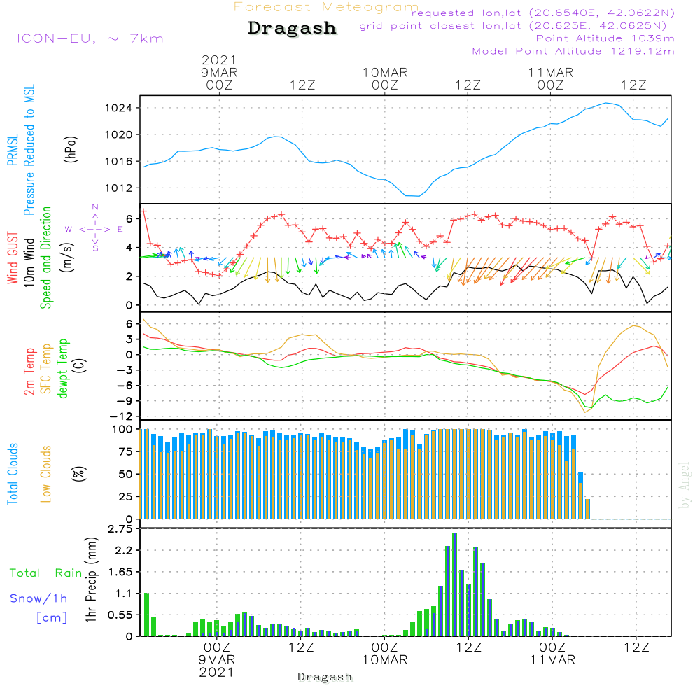The height and width of the screenshot is (700, 700).
Task: Click the bottom-axis '9MAR 2021' date label
Action: point(216,666)
